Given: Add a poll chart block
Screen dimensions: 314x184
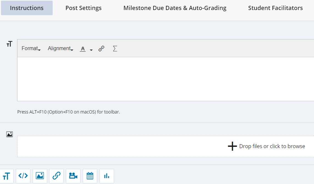Looking at the screenshot, I should pos(107,176).
